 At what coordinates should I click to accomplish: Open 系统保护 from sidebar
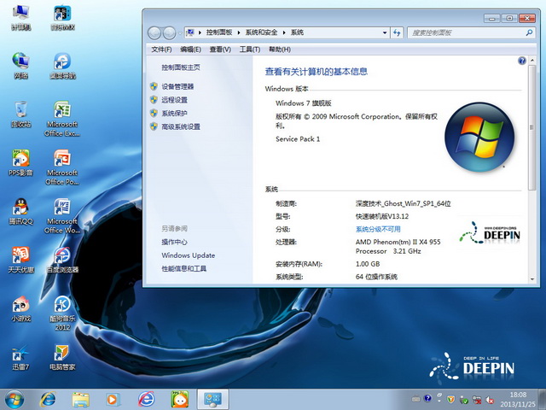tap(174, 114)
